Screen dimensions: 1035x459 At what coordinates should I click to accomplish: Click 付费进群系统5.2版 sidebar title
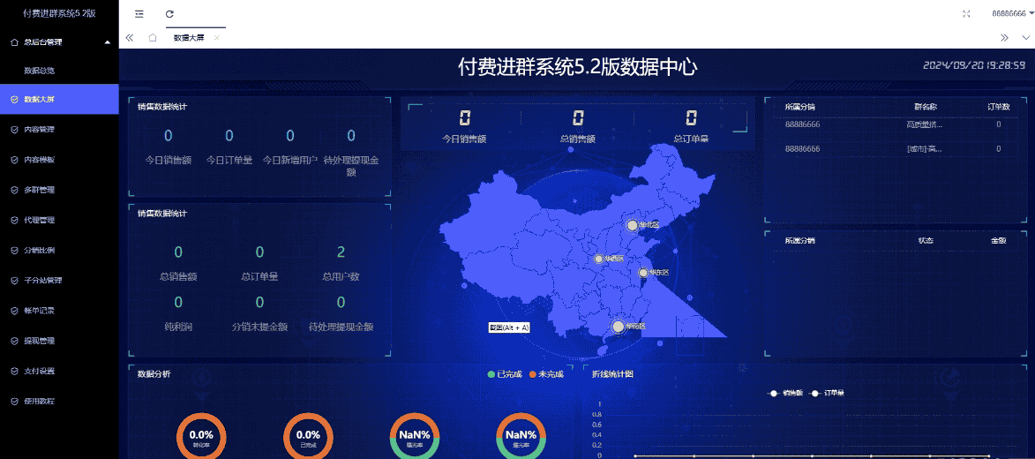point(59,13)
